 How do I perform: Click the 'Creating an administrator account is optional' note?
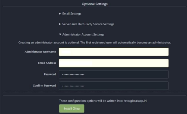(x=95, y=43)
